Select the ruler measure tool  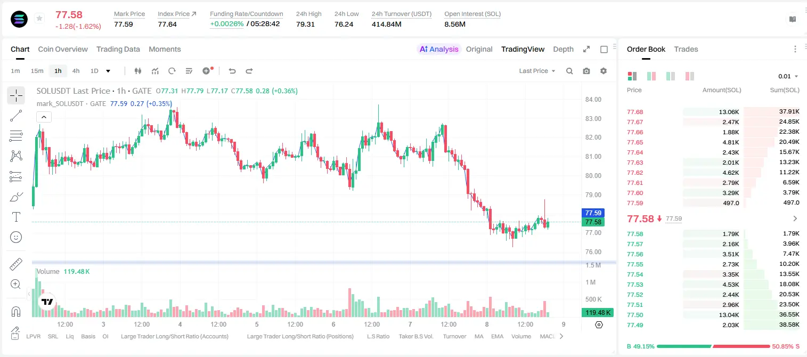(16, 264)
